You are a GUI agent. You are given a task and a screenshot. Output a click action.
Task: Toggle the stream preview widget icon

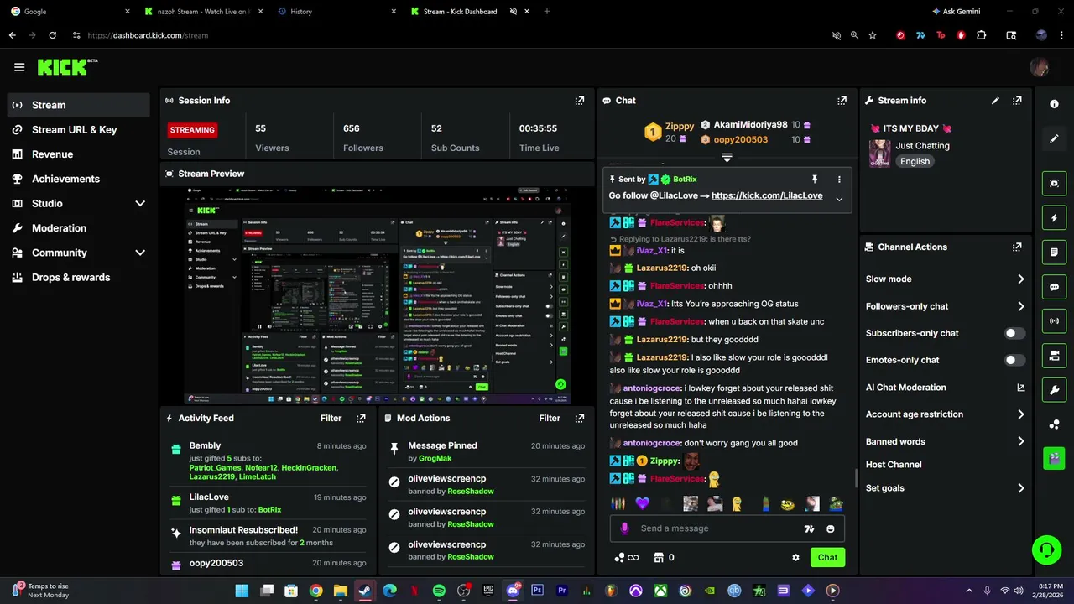point(1055,183)
